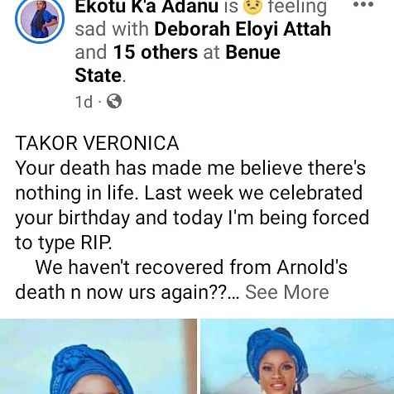This screenshot has width=394, height=394.
Task: Click the globe public-audience icon
Action: tap(114, 101)
